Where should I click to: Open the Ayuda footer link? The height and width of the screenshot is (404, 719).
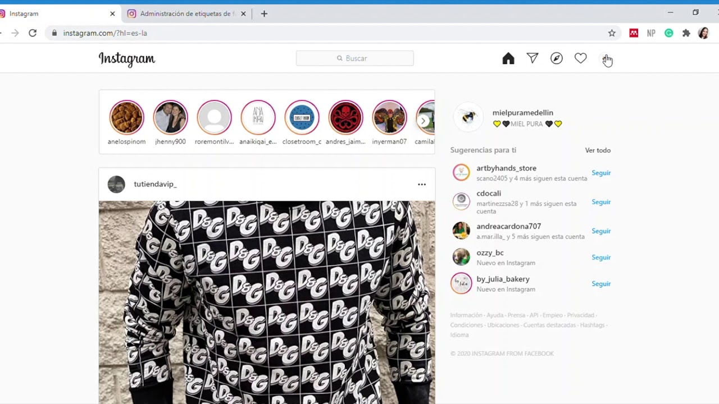[495, 315]
